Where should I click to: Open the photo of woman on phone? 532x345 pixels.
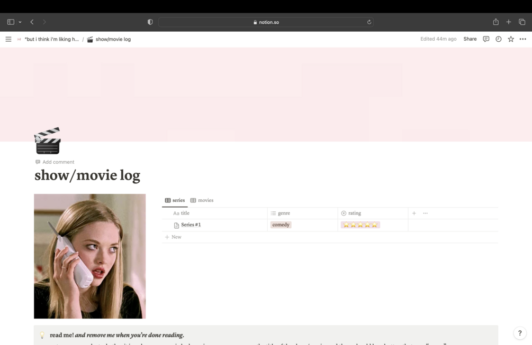[89, 256]
